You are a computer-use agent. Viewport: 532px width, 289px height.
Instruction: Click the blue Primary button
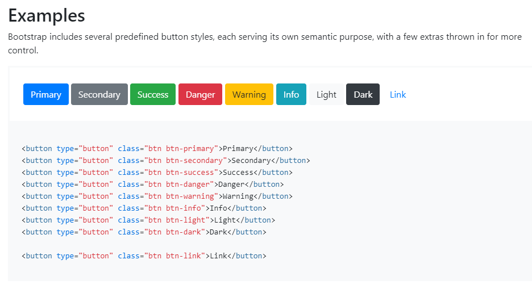(x=46, y=94)
